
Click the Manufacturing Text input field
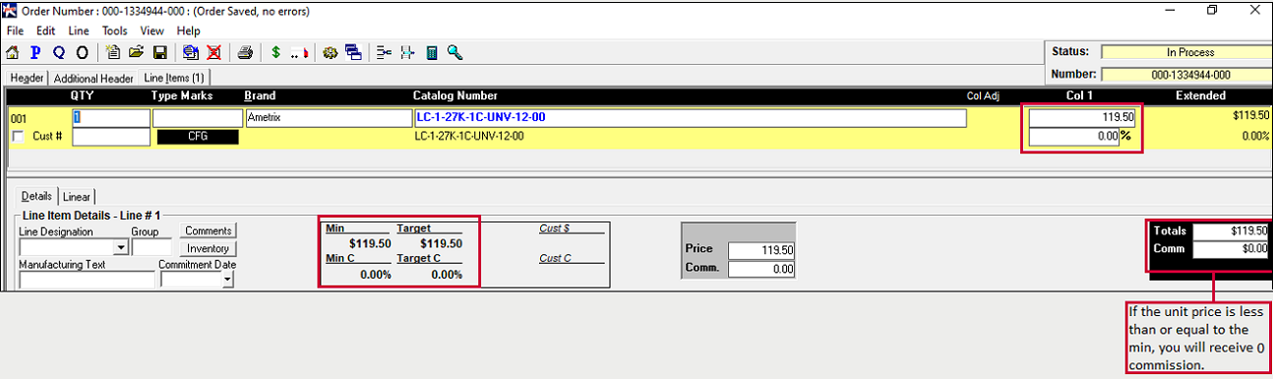tap(87, 280)
